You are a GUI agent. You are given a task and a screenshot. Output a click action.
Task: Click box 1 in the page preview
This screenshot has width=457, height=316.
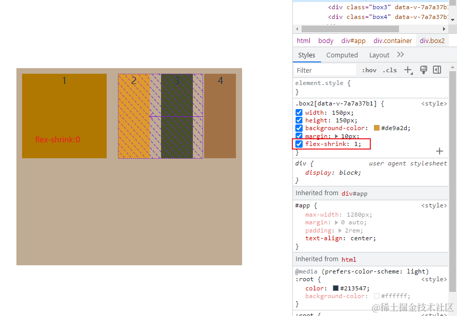(x=64, y=116)
